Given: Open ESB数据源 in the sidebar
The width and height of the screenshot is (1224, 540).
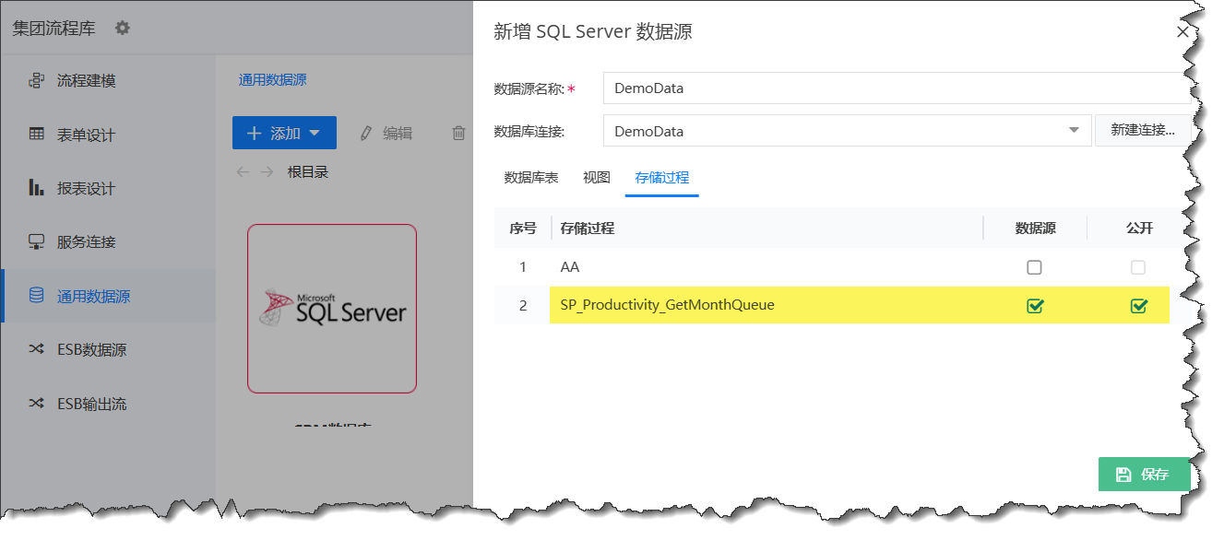Looking at the screenshot, I should point(91,350).
